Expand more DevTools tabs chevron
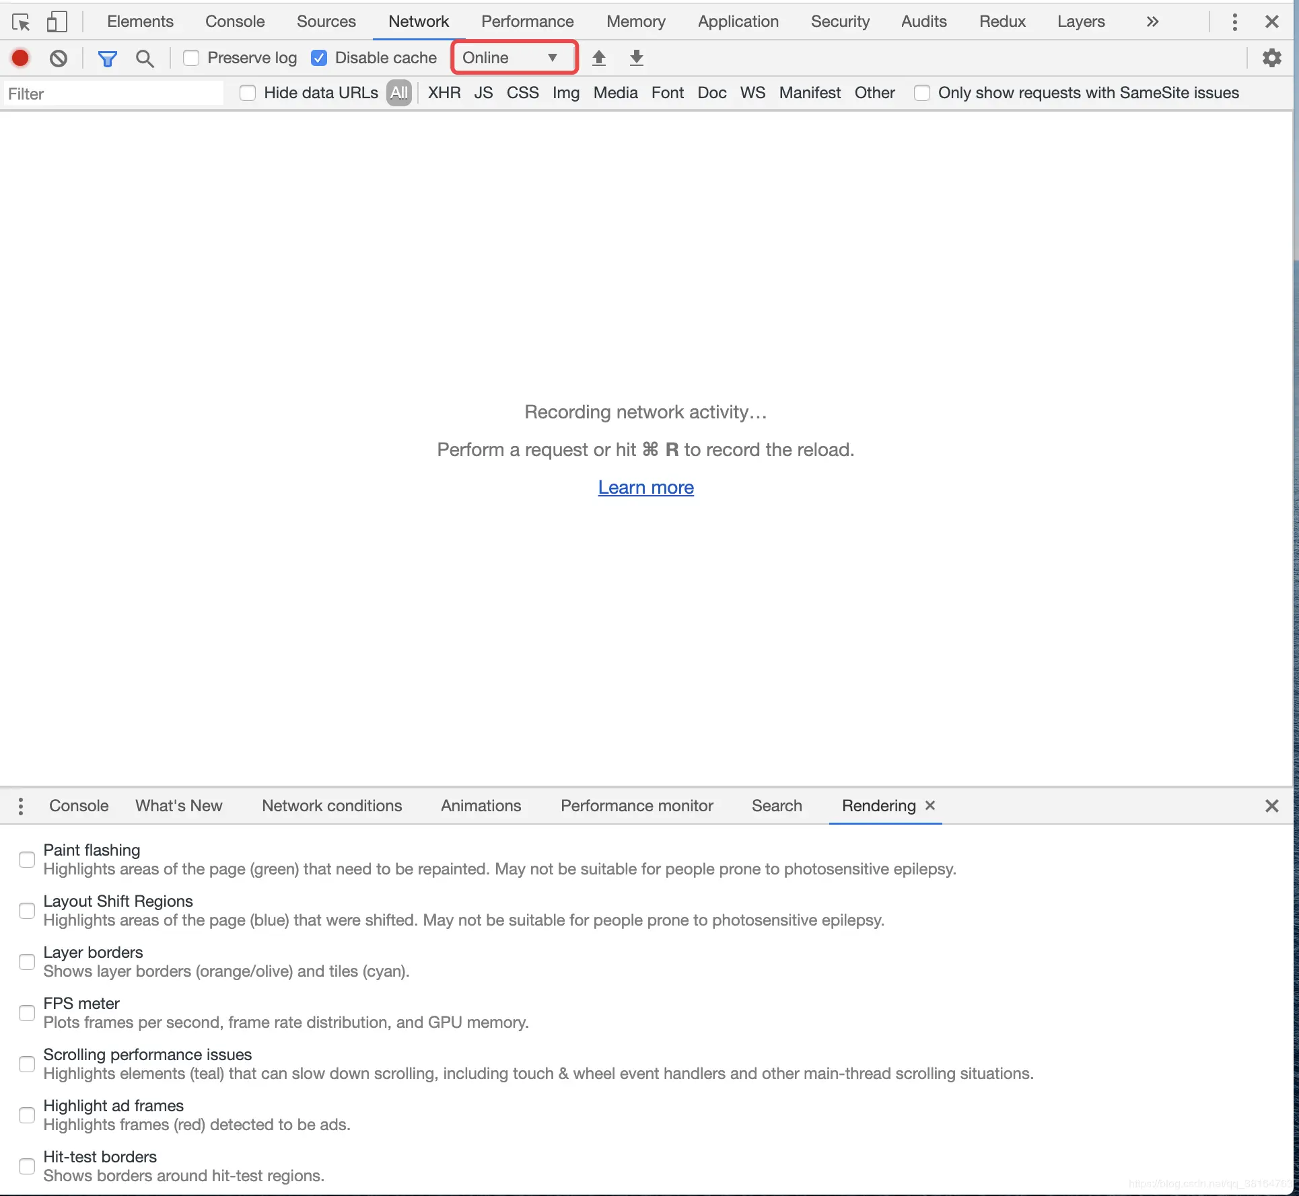 pyautogui.click(x=1152, y=22)
